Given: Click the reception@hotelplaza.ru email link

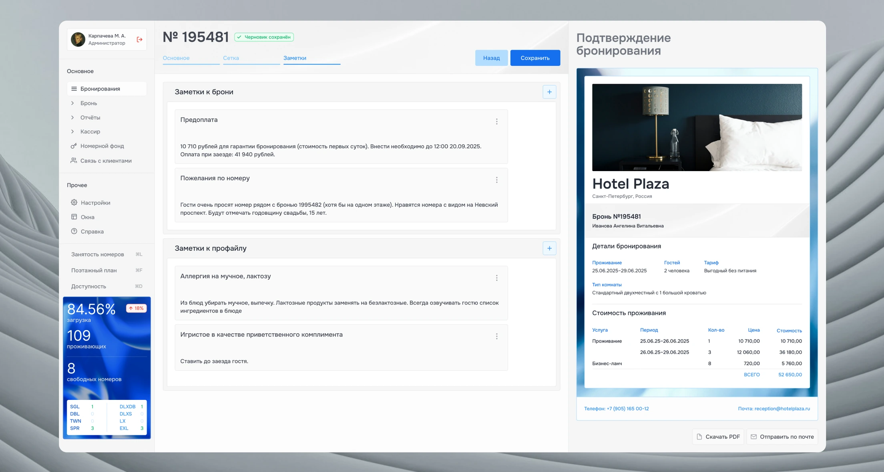Looking at the screenshot, I should point(782,409).
